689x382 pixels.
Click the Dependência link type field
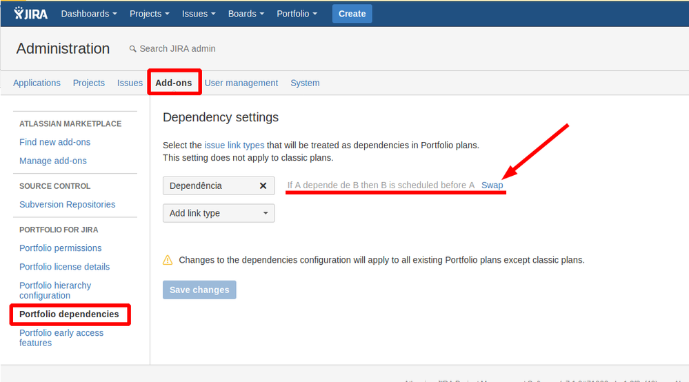pos(219,185)
